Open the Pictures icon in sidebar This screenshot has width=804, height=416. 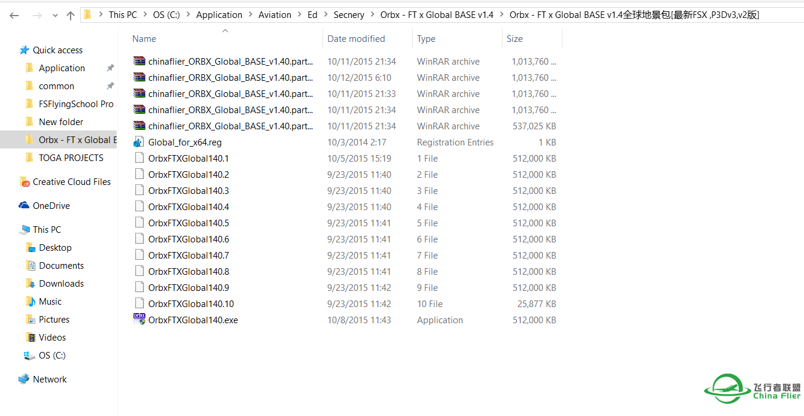point(31,320)
